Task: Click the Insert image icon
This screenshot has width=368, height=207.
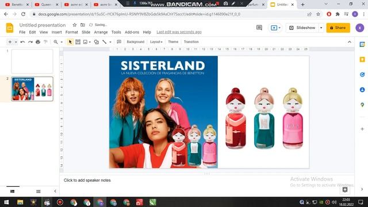Action: [85, 42]
